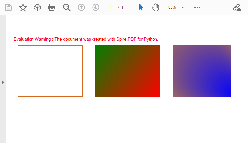The width and height of the screenshot is (248, 143).
Task: Expand the left navigation pane
Action: point(3,82)
